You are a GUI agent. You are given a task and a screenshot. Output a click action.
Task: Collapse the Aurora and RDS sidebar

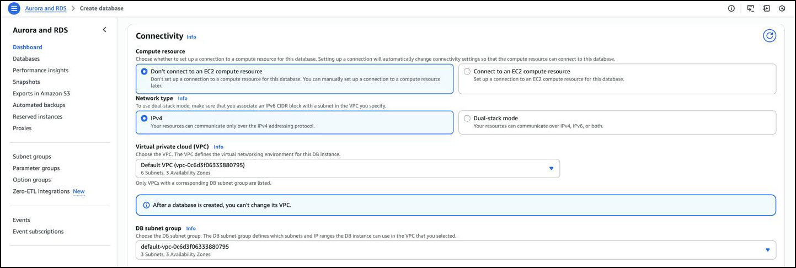pyautogui.click(x=104, y=30)
